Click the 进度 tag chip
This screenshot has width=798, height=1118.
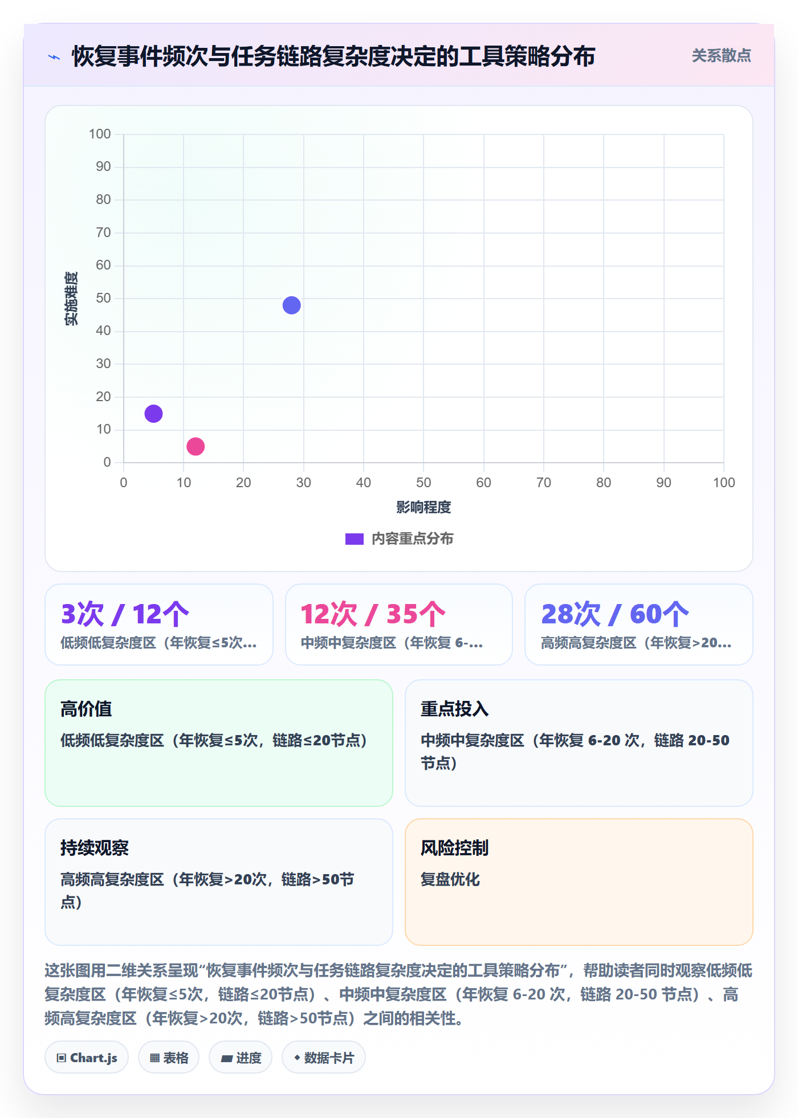(241, 1058)
